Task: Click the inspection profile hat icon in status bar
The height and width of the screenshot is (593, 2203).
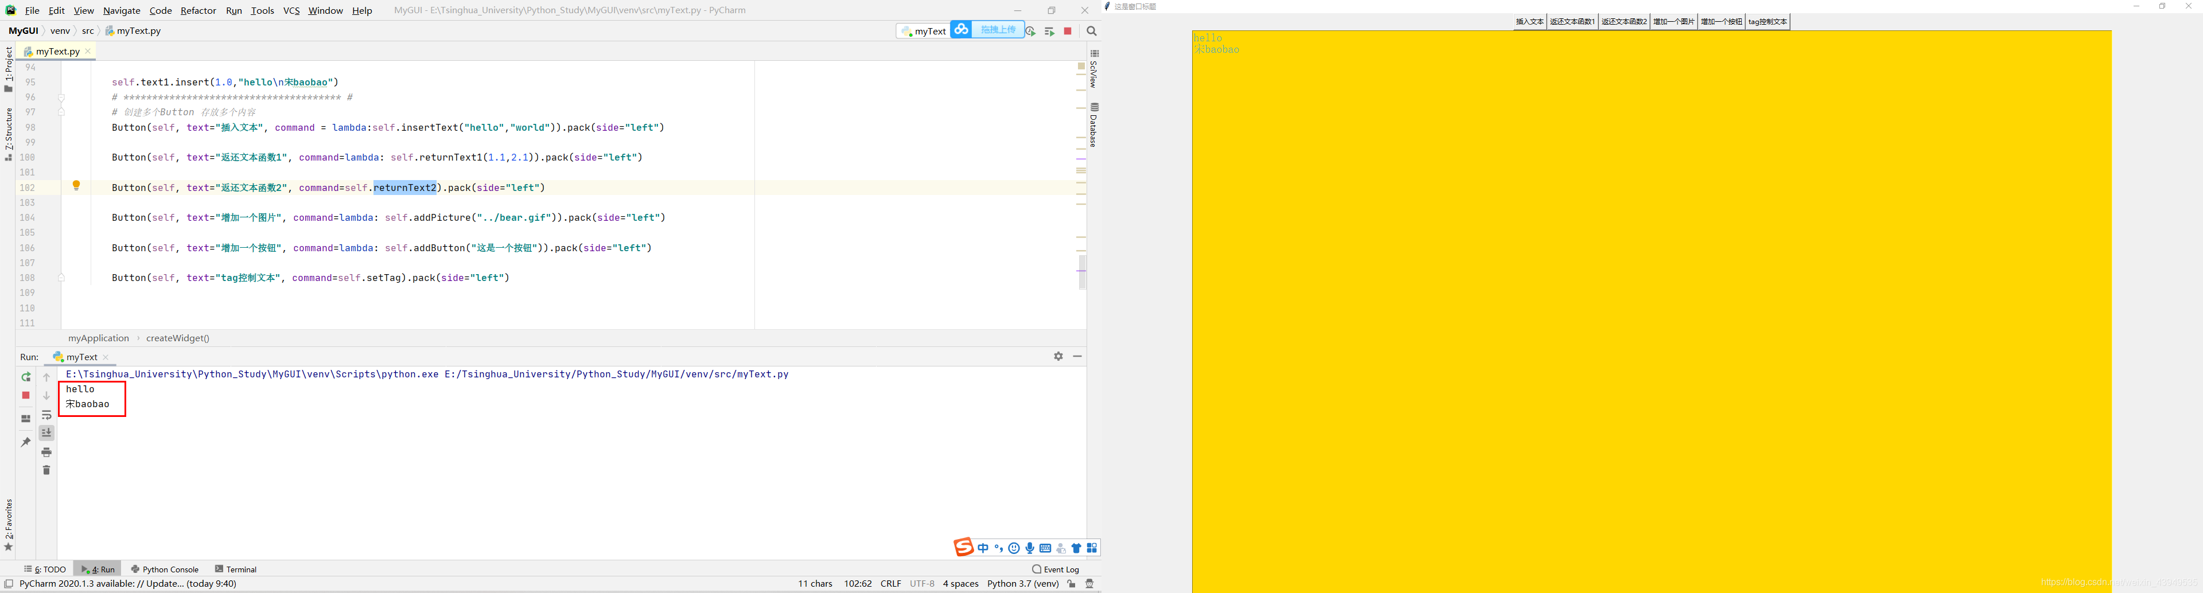Action: (1089, 584)
